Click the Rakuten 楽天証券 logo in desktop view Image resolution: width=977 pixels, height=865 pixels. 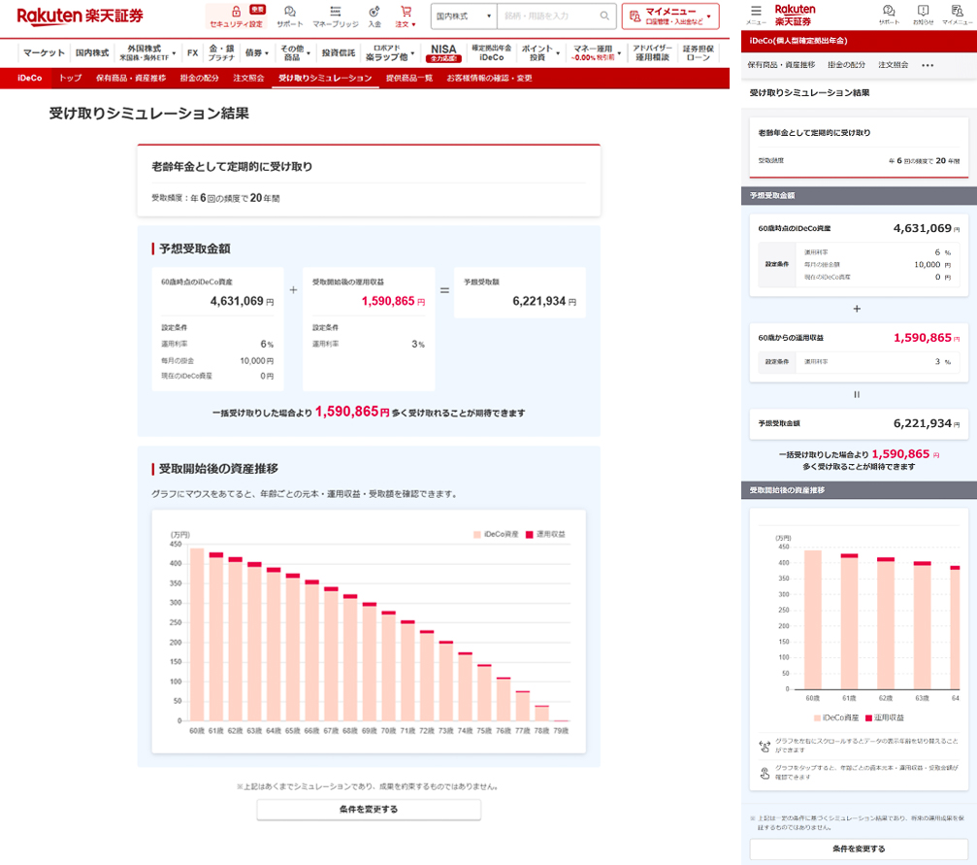pyautogui.click(x=80, y=17)
